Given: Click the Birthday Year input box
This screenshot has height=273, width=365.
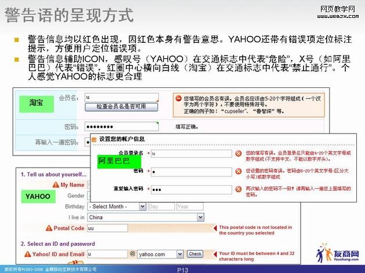Looking at the screenshot, I should tap(190, 206).
